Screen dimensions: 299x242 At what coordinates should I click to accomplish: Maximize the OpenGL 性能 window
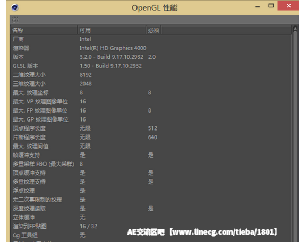tap(271, 6)
